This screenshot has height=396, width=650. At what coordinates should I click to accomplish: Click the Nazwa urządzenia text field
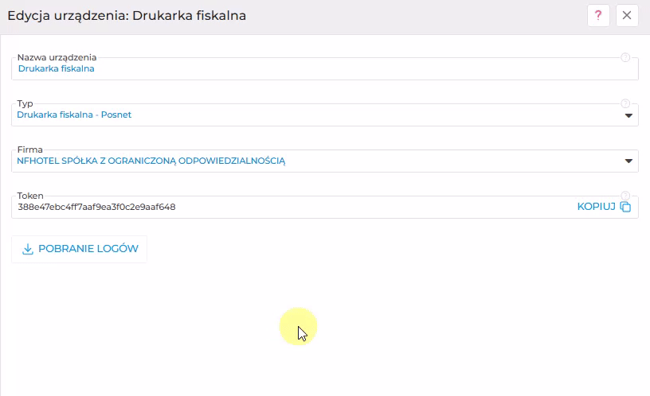(324, 68)
